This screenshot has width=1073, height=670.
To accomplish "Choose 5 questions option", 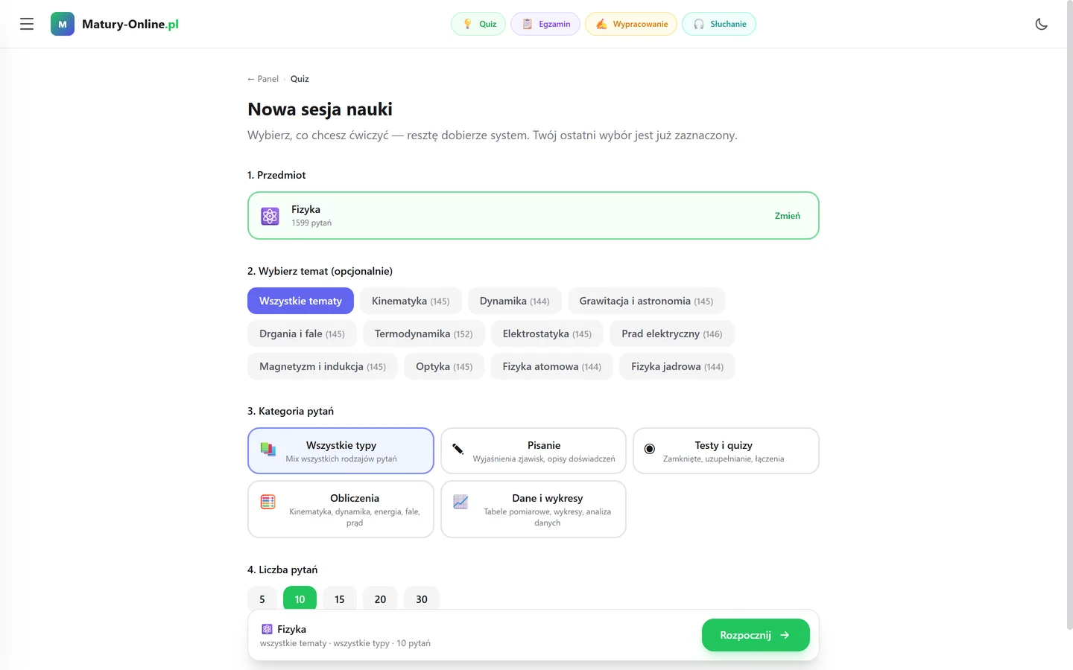I will click(x=262, y=599).
